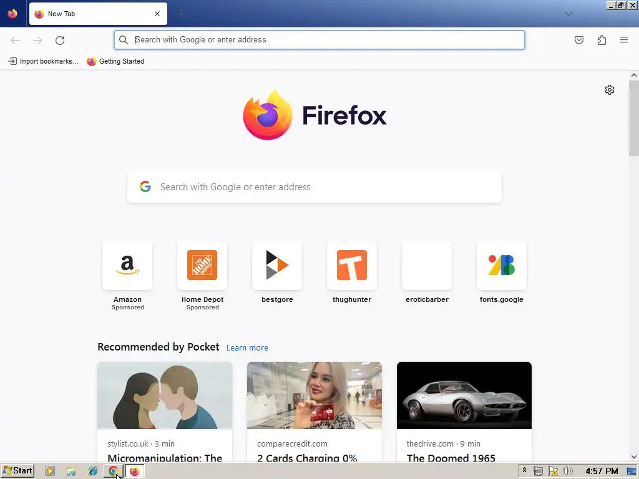Select the New Tab tab
This screenshot has width=639, height=479.
pos(98,14)
